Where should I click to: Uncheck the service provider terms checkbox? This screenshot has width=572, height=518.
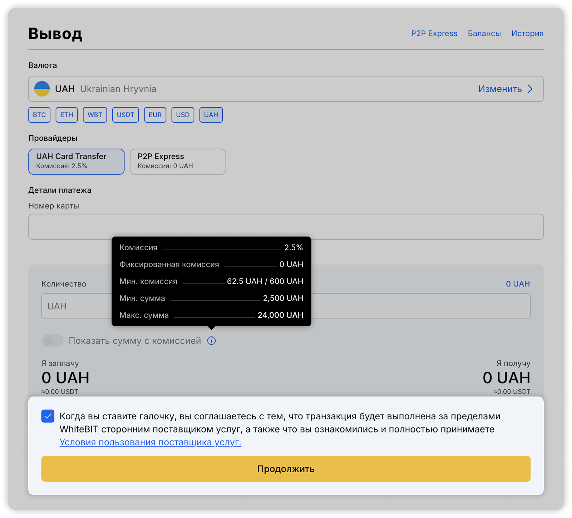(48, 416)
